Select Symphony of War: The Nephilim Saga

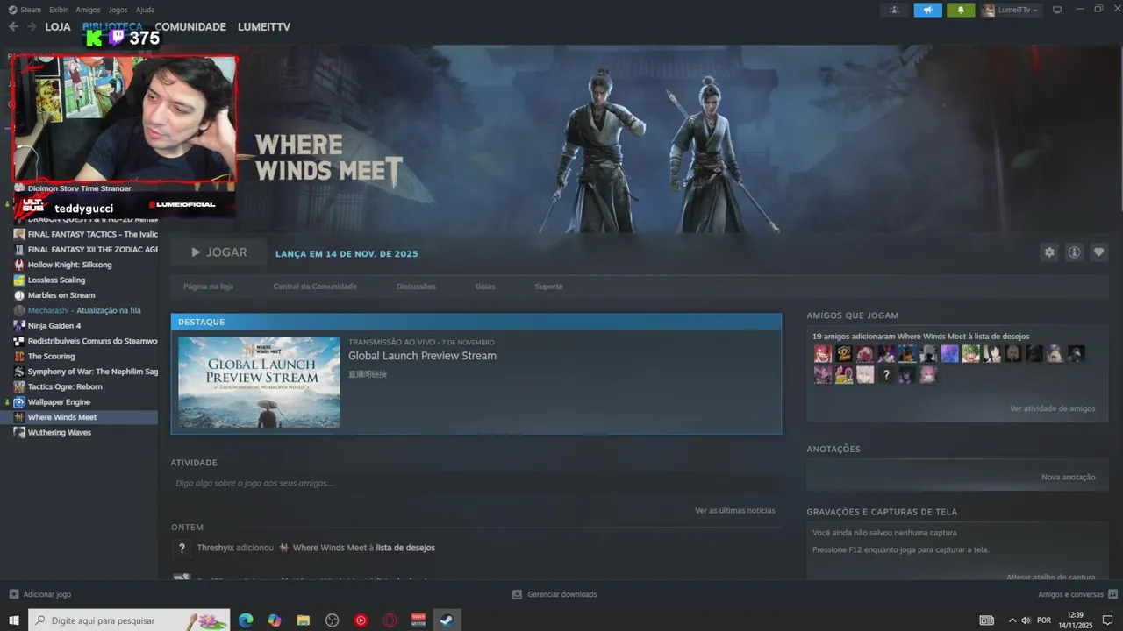pyautogui.click(x=86, y=372)
